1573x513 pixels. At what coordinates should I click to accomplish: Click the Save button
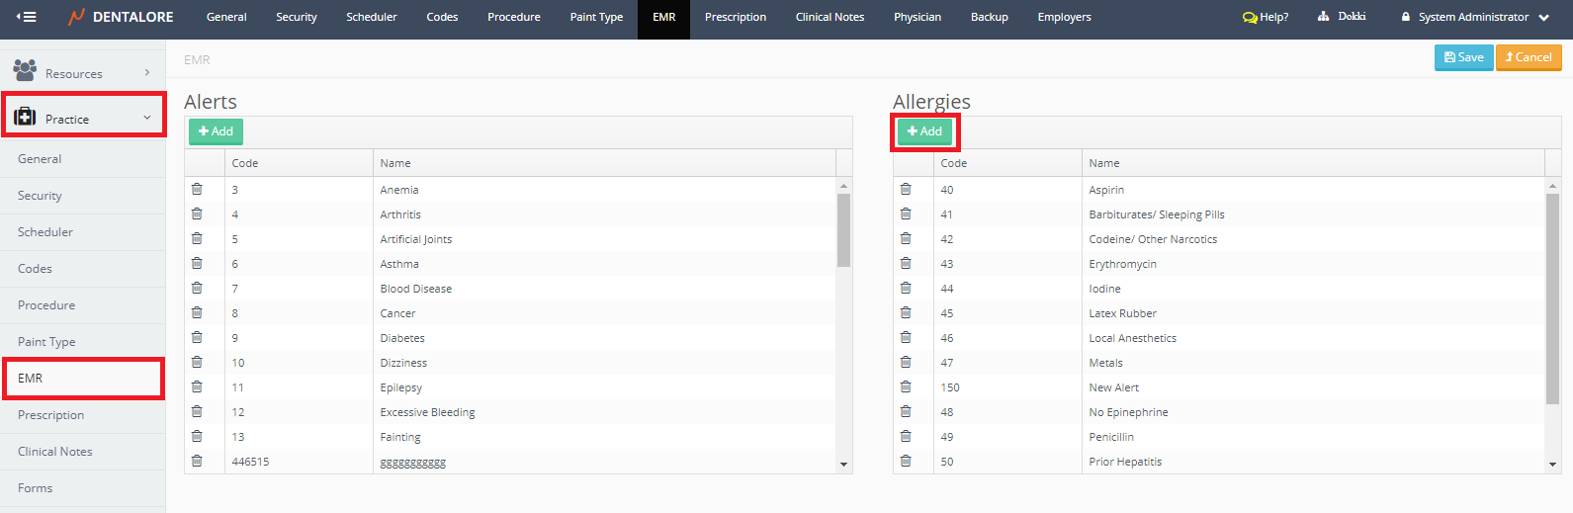[1463, 57]
